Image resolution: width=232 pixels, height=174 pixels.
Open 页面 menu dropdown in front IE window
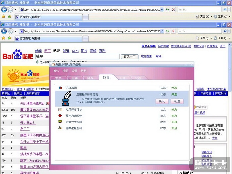[x=211, y=38]
